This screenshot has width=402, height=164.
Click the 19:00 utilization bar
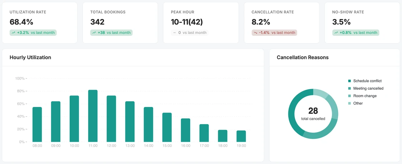(241, 136)
